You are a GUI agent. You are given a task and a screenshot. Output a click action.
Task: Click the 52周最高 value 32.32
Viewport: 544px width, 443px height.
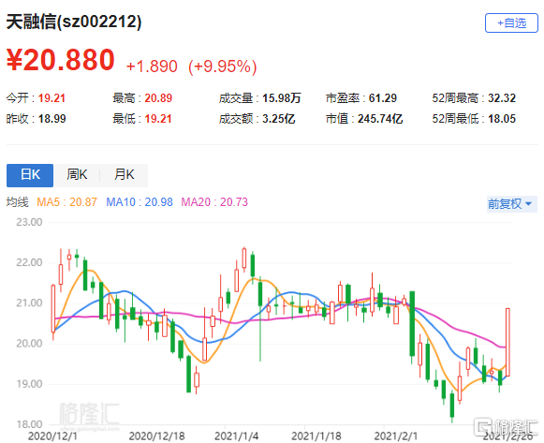pos(502,98)
